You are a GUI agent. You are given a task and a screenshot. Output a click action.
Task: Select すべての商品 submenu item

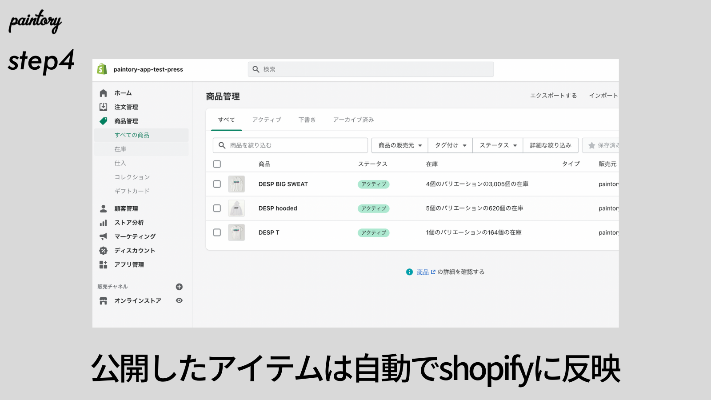pos(141,135)
